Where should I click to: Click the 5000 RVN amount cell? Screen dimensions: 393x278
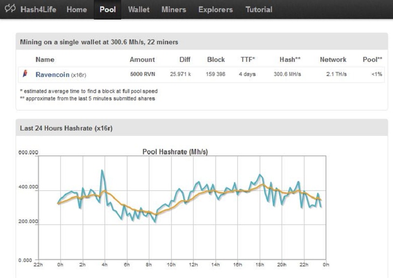143,74
